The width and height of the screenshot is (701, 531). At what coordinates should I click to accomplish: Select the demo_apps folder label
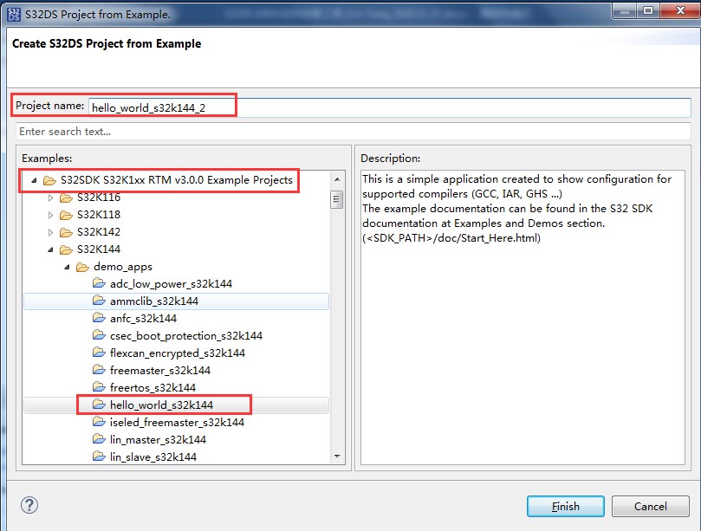pos(123,267)
